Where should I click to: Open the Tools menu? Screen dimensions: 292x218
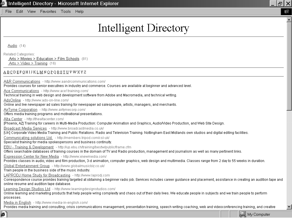pyautogui.click(x=66, y=11)
